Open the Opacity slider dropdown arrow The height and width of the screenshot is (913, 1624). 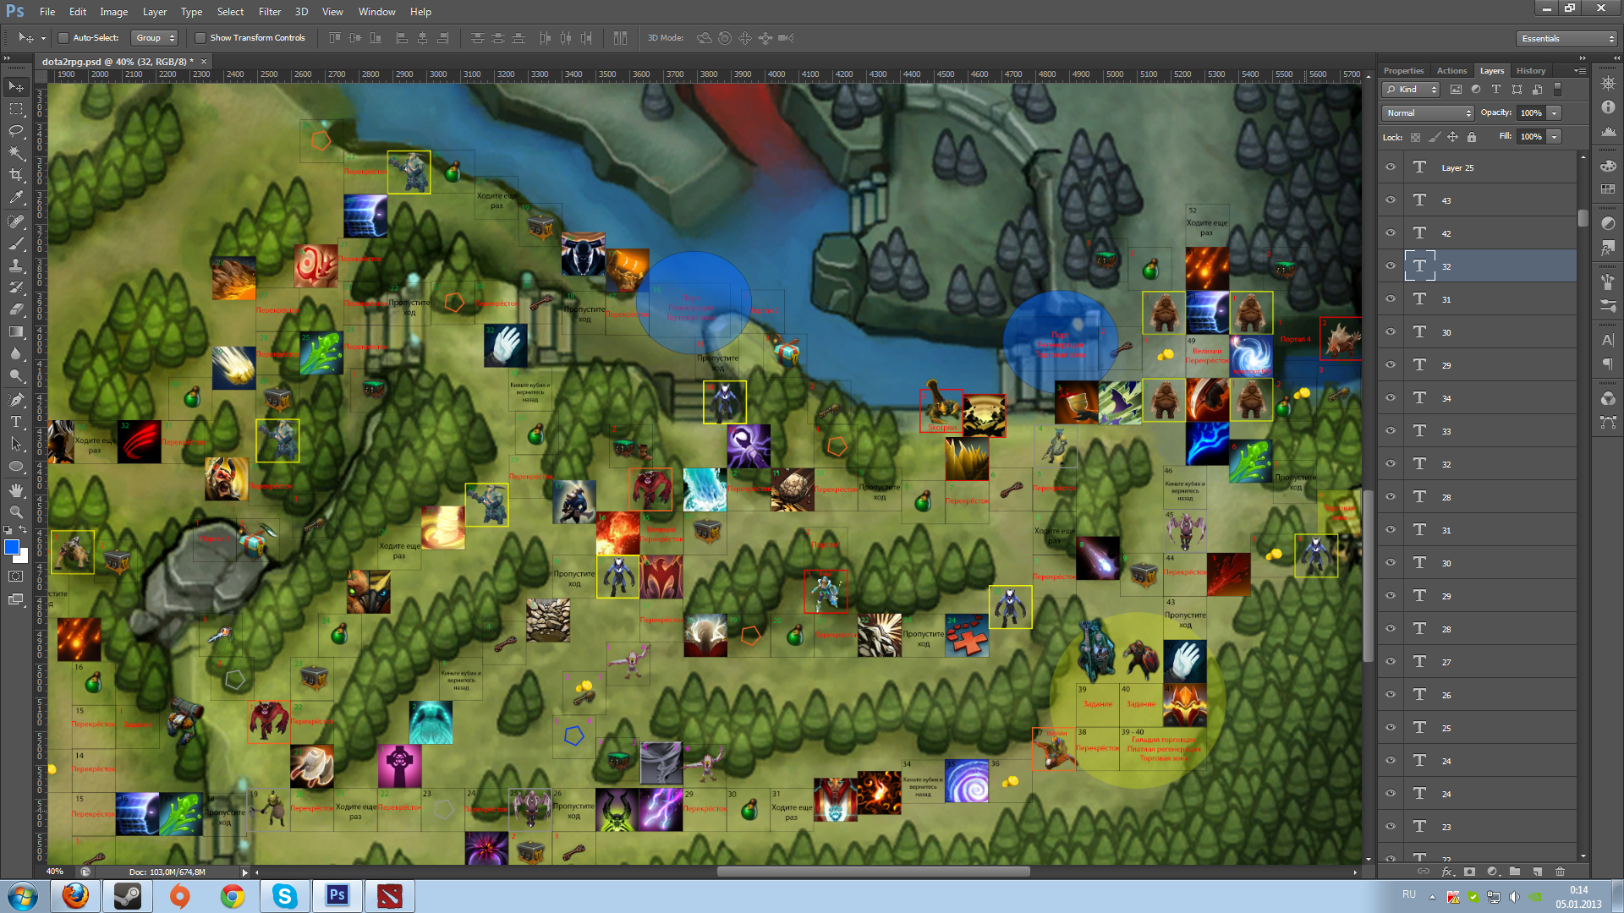(1555, 112)
